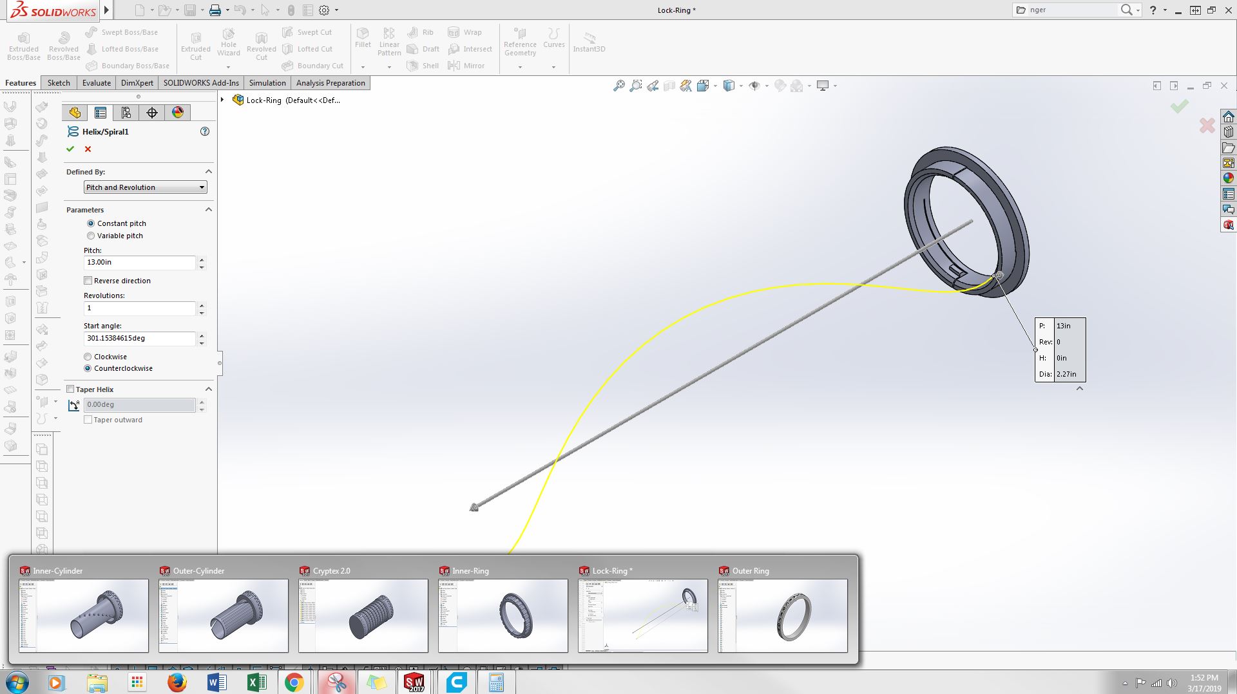
Task: Expand the Fillet dropdown arrow
Action: (363, 67)
